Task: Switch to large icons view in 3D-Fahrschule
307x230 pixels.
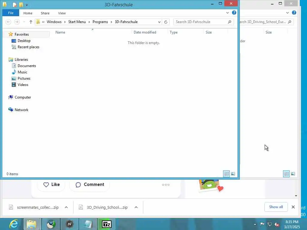Action: coord(233,174)
